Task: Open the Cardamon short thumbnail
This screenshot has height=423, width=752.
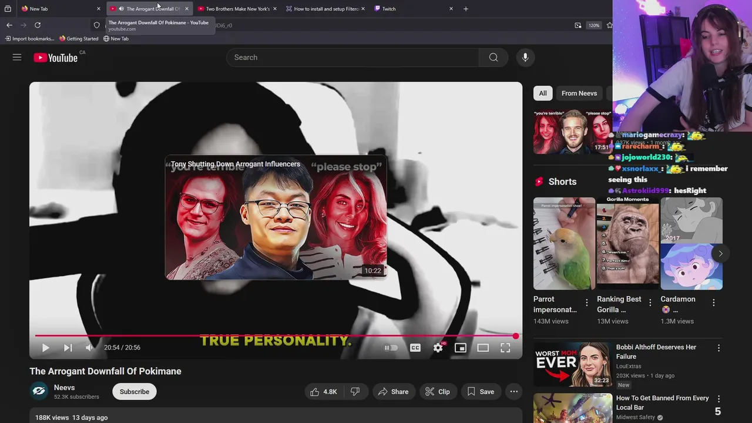Action: coord(691,244)
